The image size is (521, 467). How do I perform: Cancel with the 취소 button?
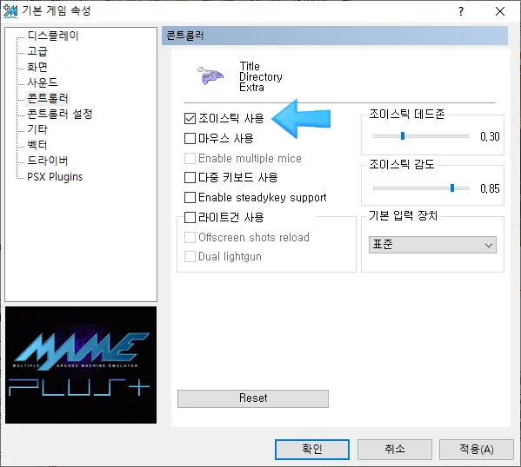coord(394,450)
